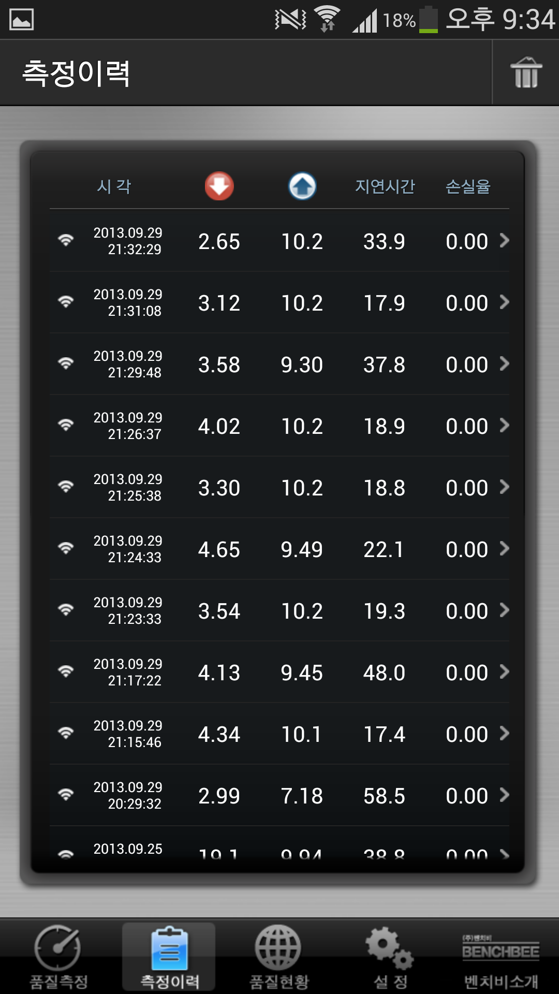559x994 pixels.
Task: Select the delay value 48.0
Action: pyautogui.click(x=384, y=673)
